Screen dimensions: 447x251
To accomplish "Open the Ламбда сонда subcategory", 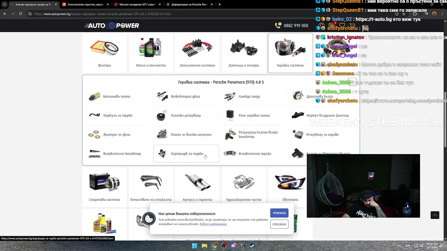I will pos(254,97).
